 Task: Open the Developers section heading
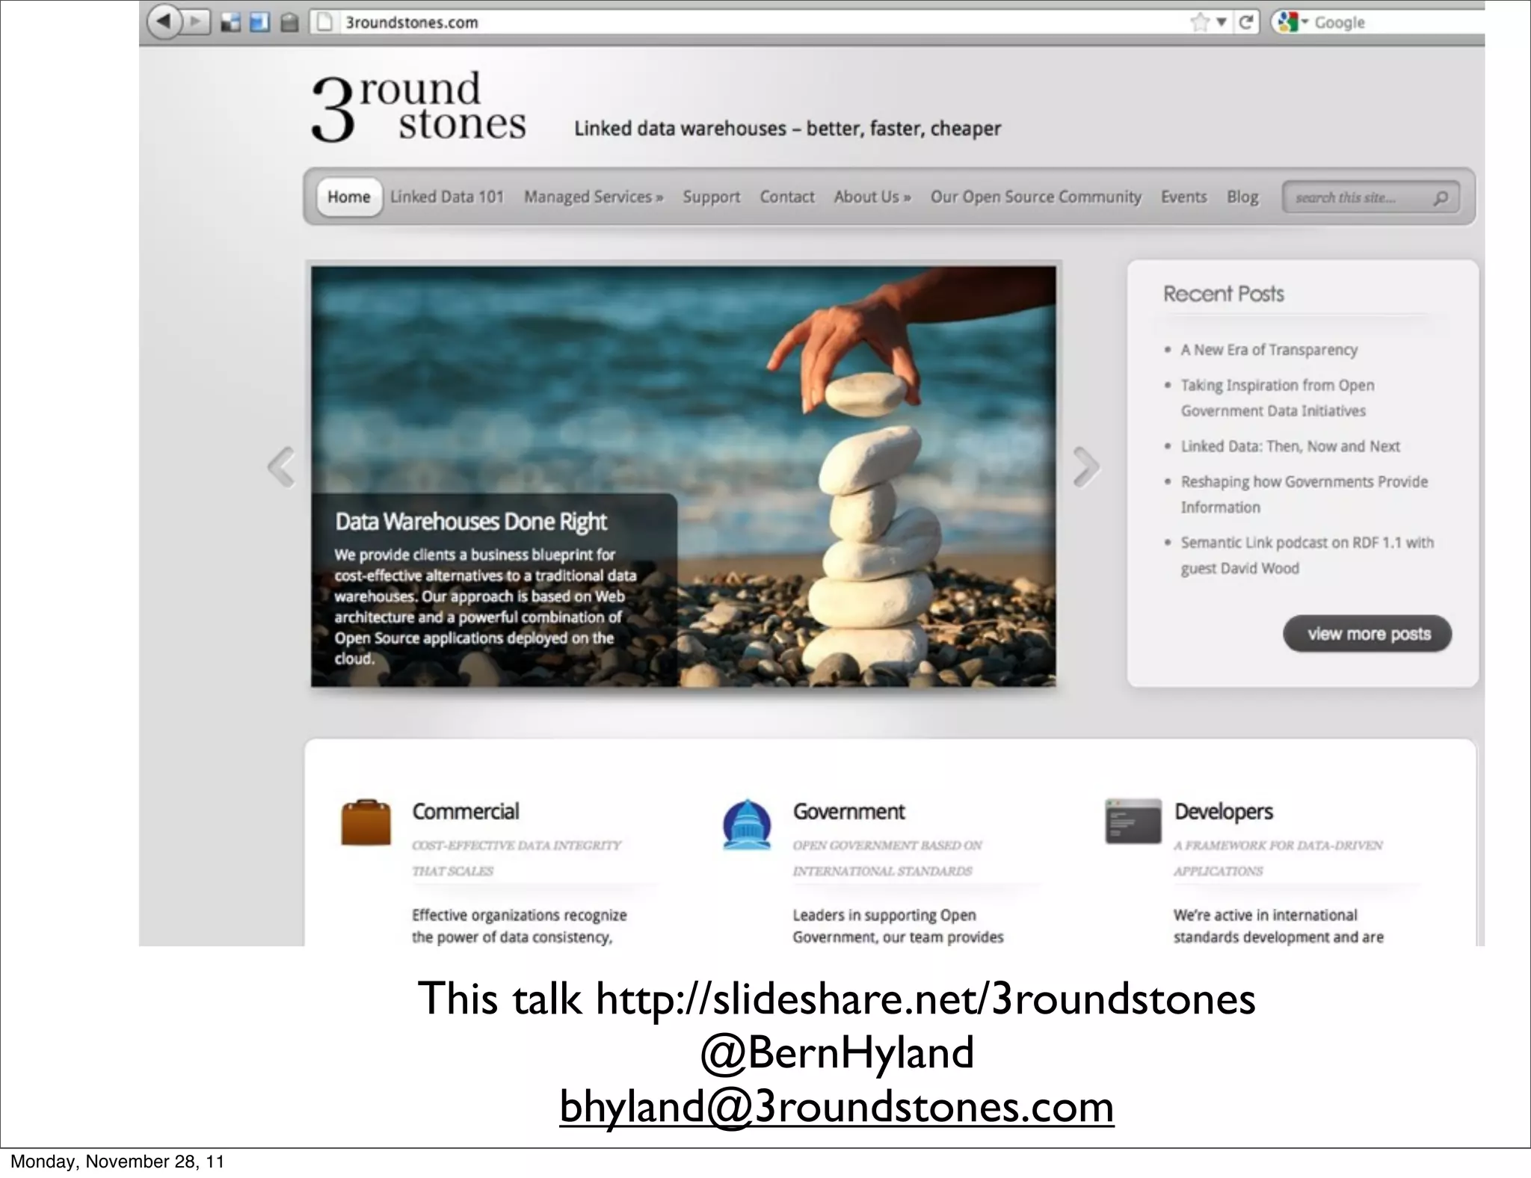click(1223, 812)
